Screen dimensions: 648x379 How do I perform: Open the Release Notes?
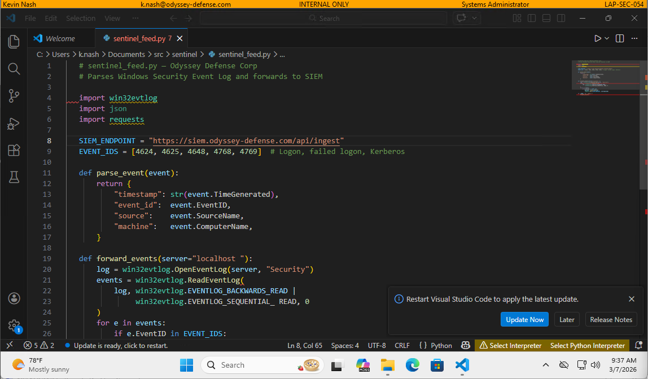[611, 319]
